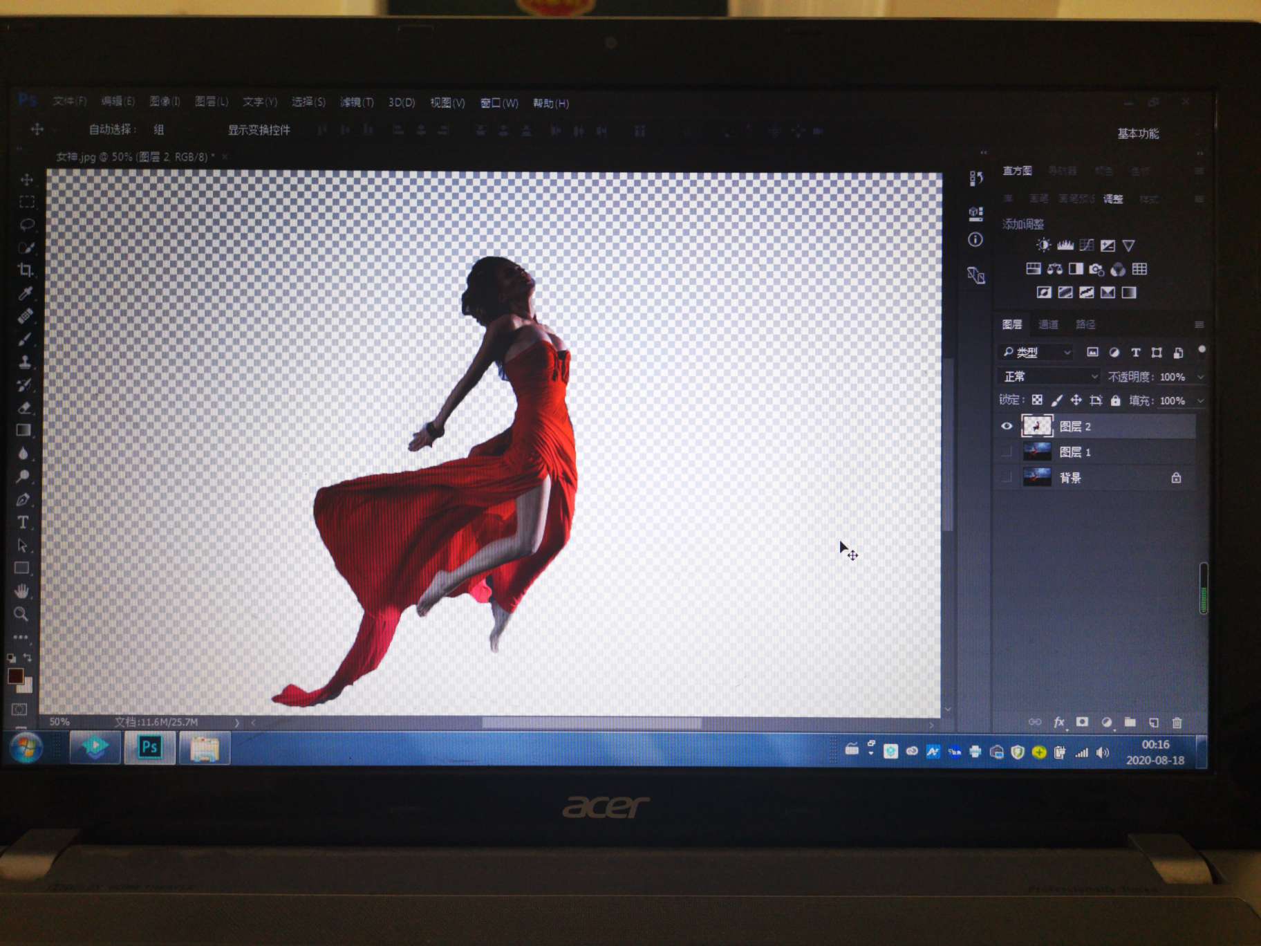This screenshot has height=946, width=1261.
Task: Switch to the 通道 channels tab
Action: 1048,324
